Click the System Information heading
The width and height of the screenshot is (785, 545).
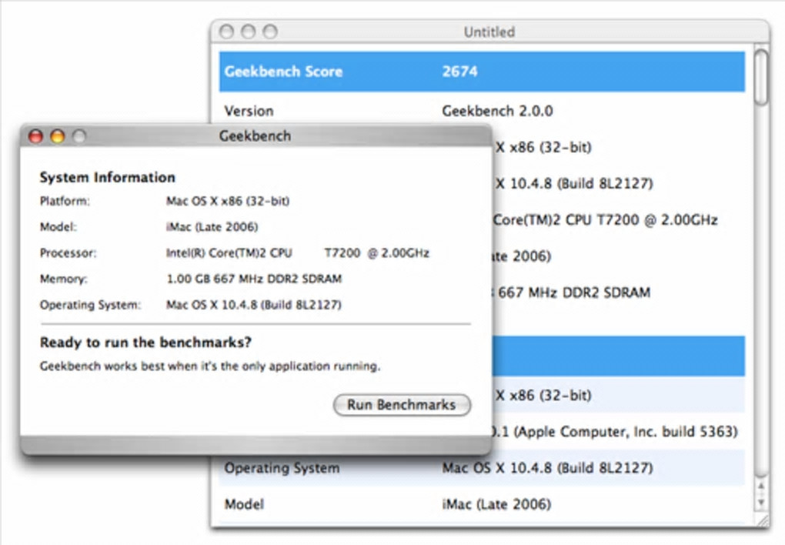[107, 178]
